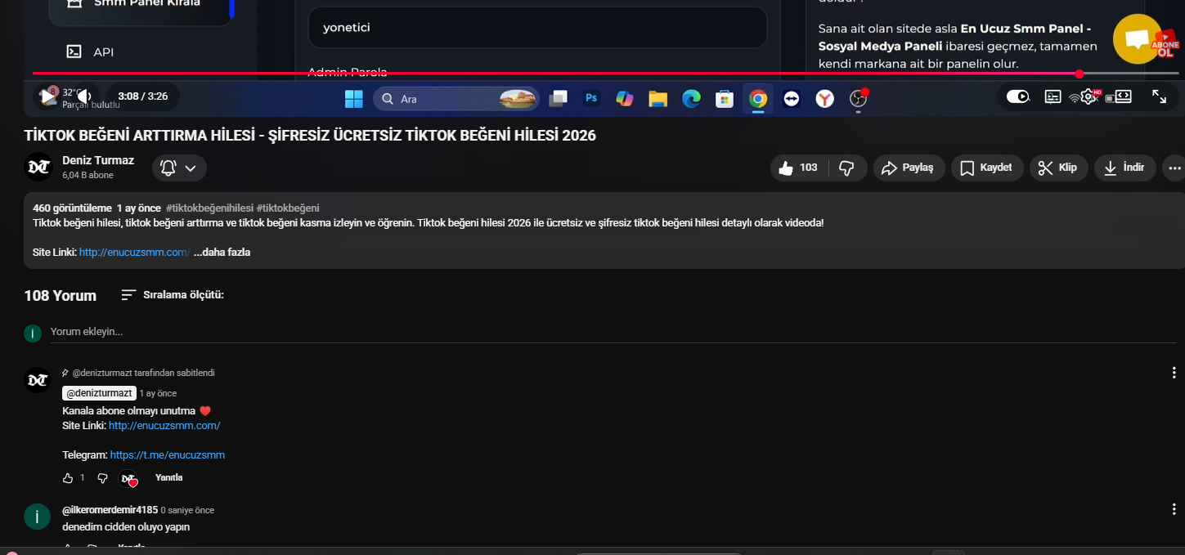1185x555 pixels.
Task: Download the video with İndir button
Action: pos(1125,168)
